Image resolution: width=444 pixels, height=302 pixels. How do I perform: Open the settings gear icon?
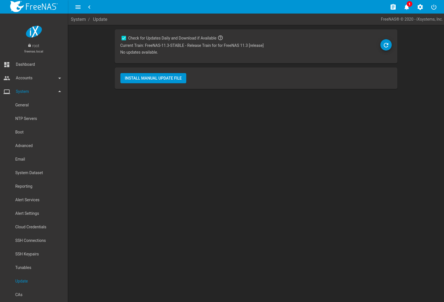click(x=420, y=7)
